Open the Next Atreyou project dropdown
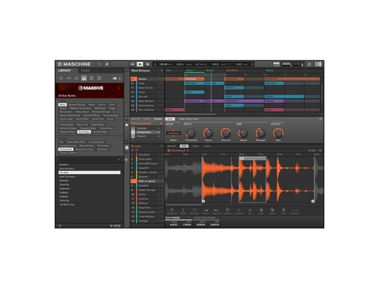The height and width of the screenshot is (289, 379). (161, 71)
